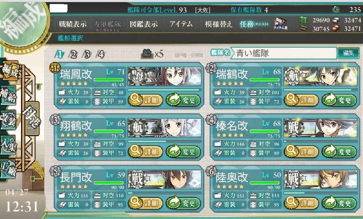Open the アイテム屋 item shop icon

(280, 24)
